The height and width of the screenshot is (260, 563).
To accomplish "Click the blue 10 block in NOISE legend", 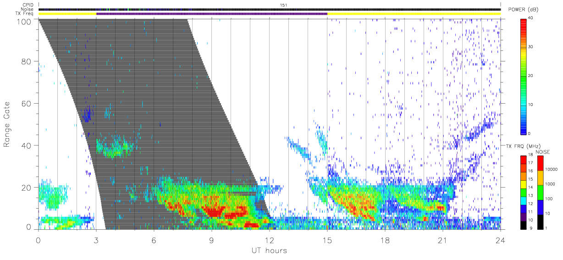I will 540,207.
